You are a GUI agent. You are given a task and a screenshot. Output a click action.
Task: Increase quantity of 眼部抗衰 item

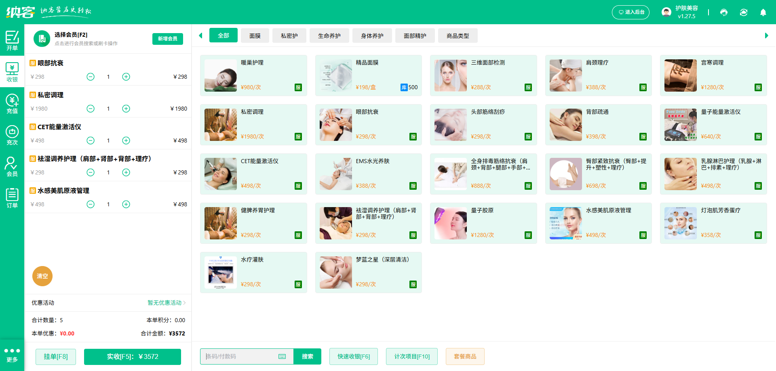(126, 77)
